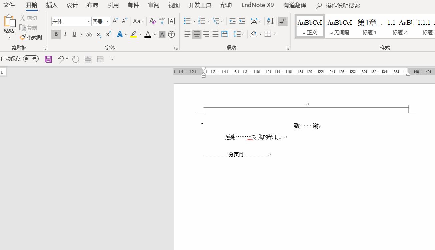Toggle 自动保存 (AutoSave) off or on

pyautogui.click(x=31, y=59)
